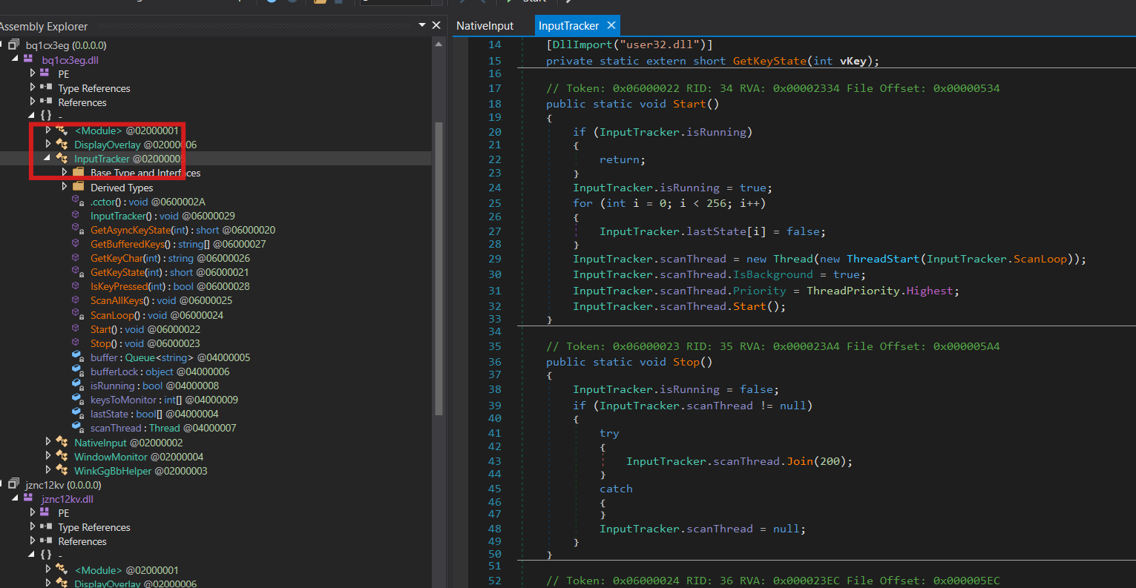
Task: Click the jznc12kv.dll module icon
Action: tap(29, 498)
